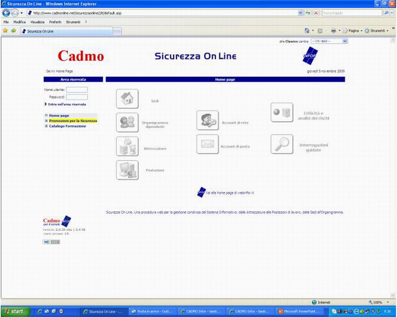The image size is (397, 317).
Task: Open the link rapidi dropdown
Action: pos(329,41)
